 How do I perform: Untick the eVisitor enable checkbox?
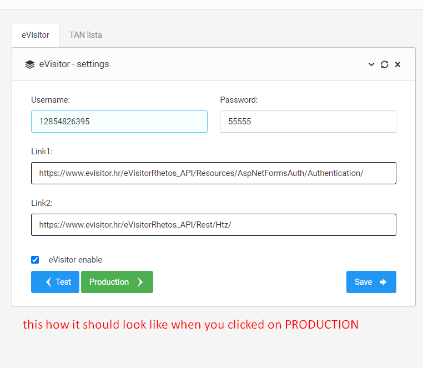(35, 260)
